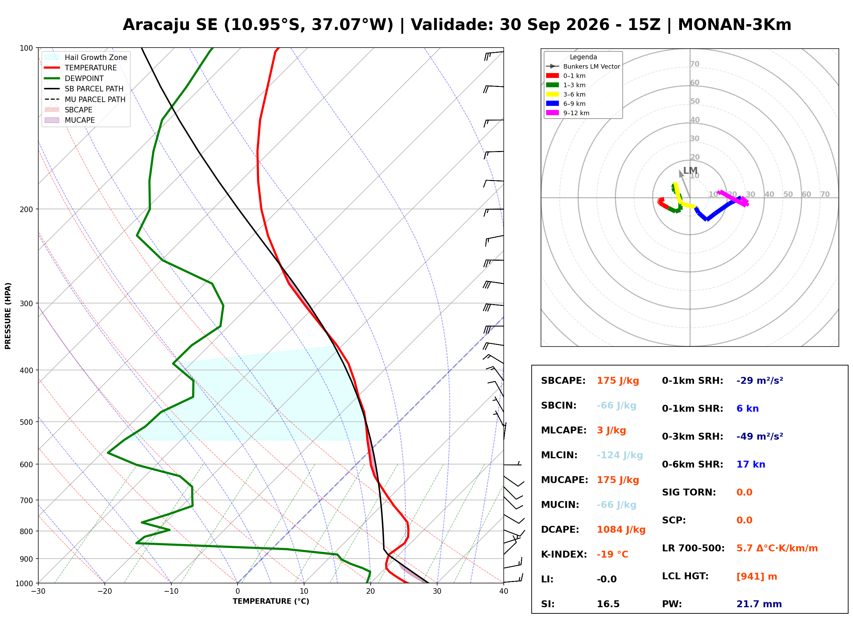Viewport: 853px width, 631px height.
Task: Click the LM label on the hodograph
Action: [690, 170]
